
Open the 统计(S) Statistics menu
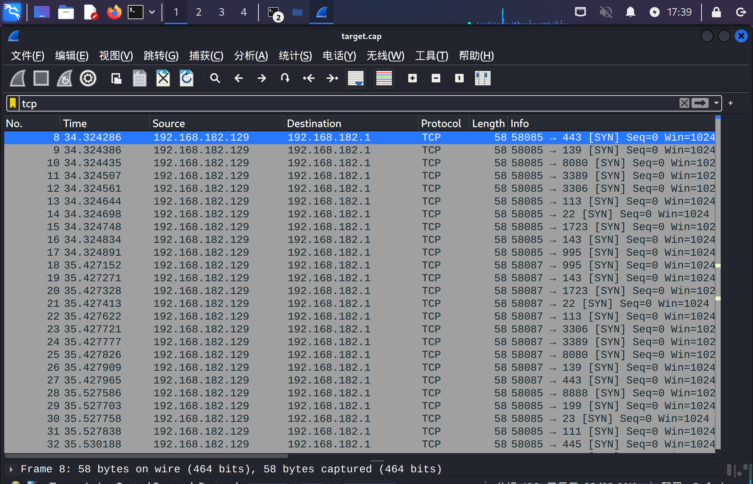tap(295, 56)
